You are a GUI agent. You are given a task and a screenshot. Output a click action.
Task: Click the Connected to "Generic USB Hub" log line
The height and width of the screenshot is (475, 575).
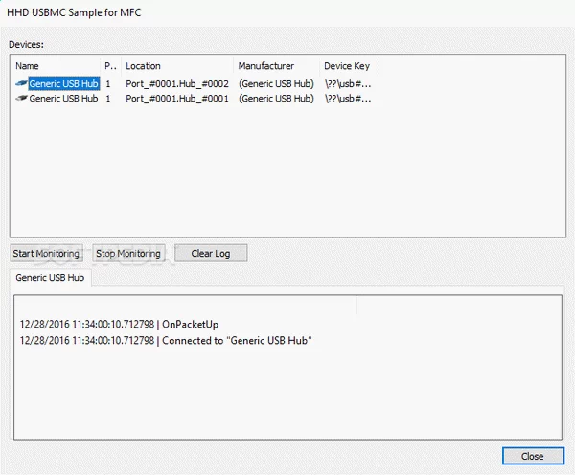tap(166, 341)
